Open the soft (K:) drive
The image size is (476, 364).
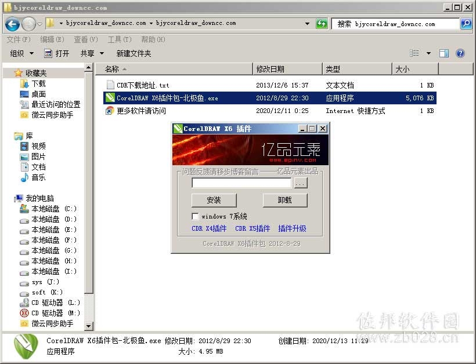(42, 292)
